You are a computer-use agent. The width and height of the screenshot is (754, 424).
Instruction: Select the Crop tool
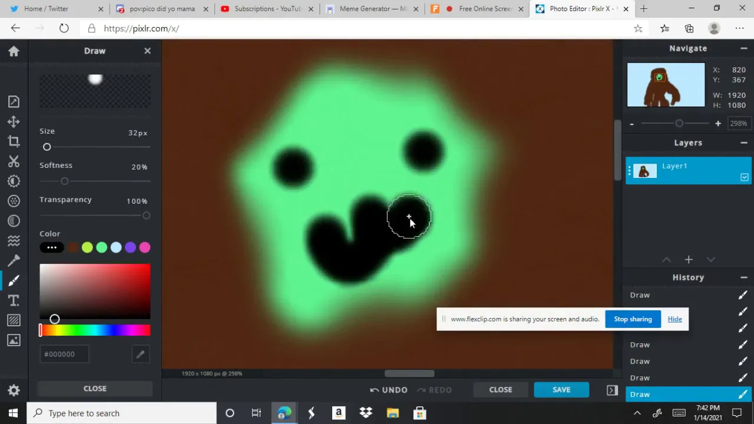point(14,141)
